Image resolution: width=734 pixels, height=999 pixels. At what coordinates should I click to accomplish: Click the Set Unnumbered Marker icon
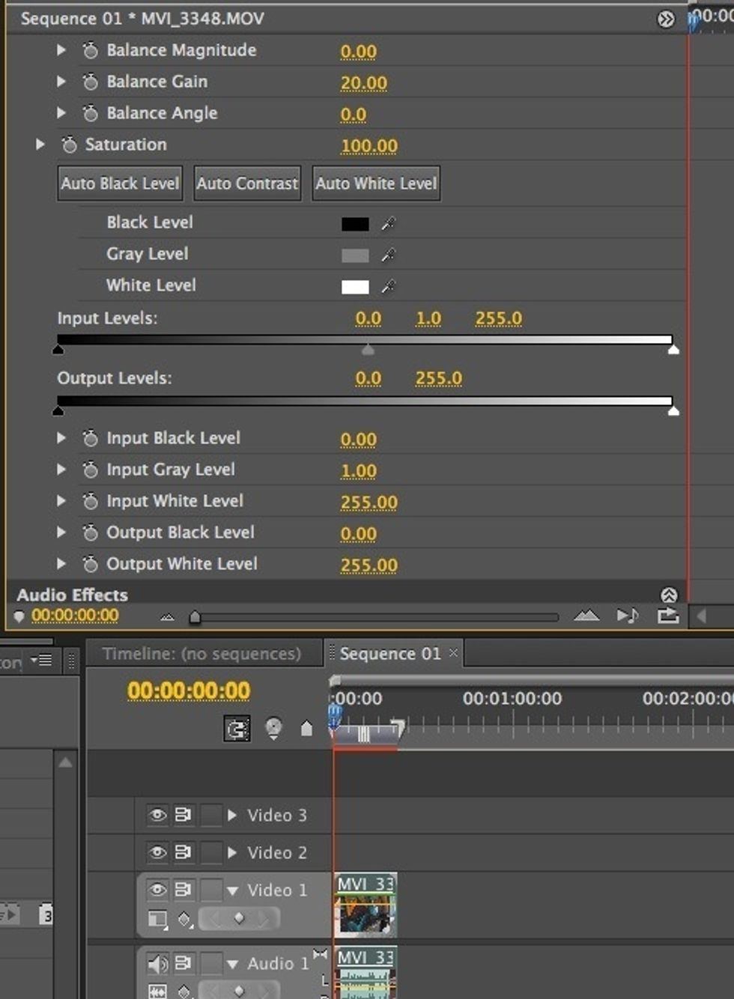coord(273,727)
